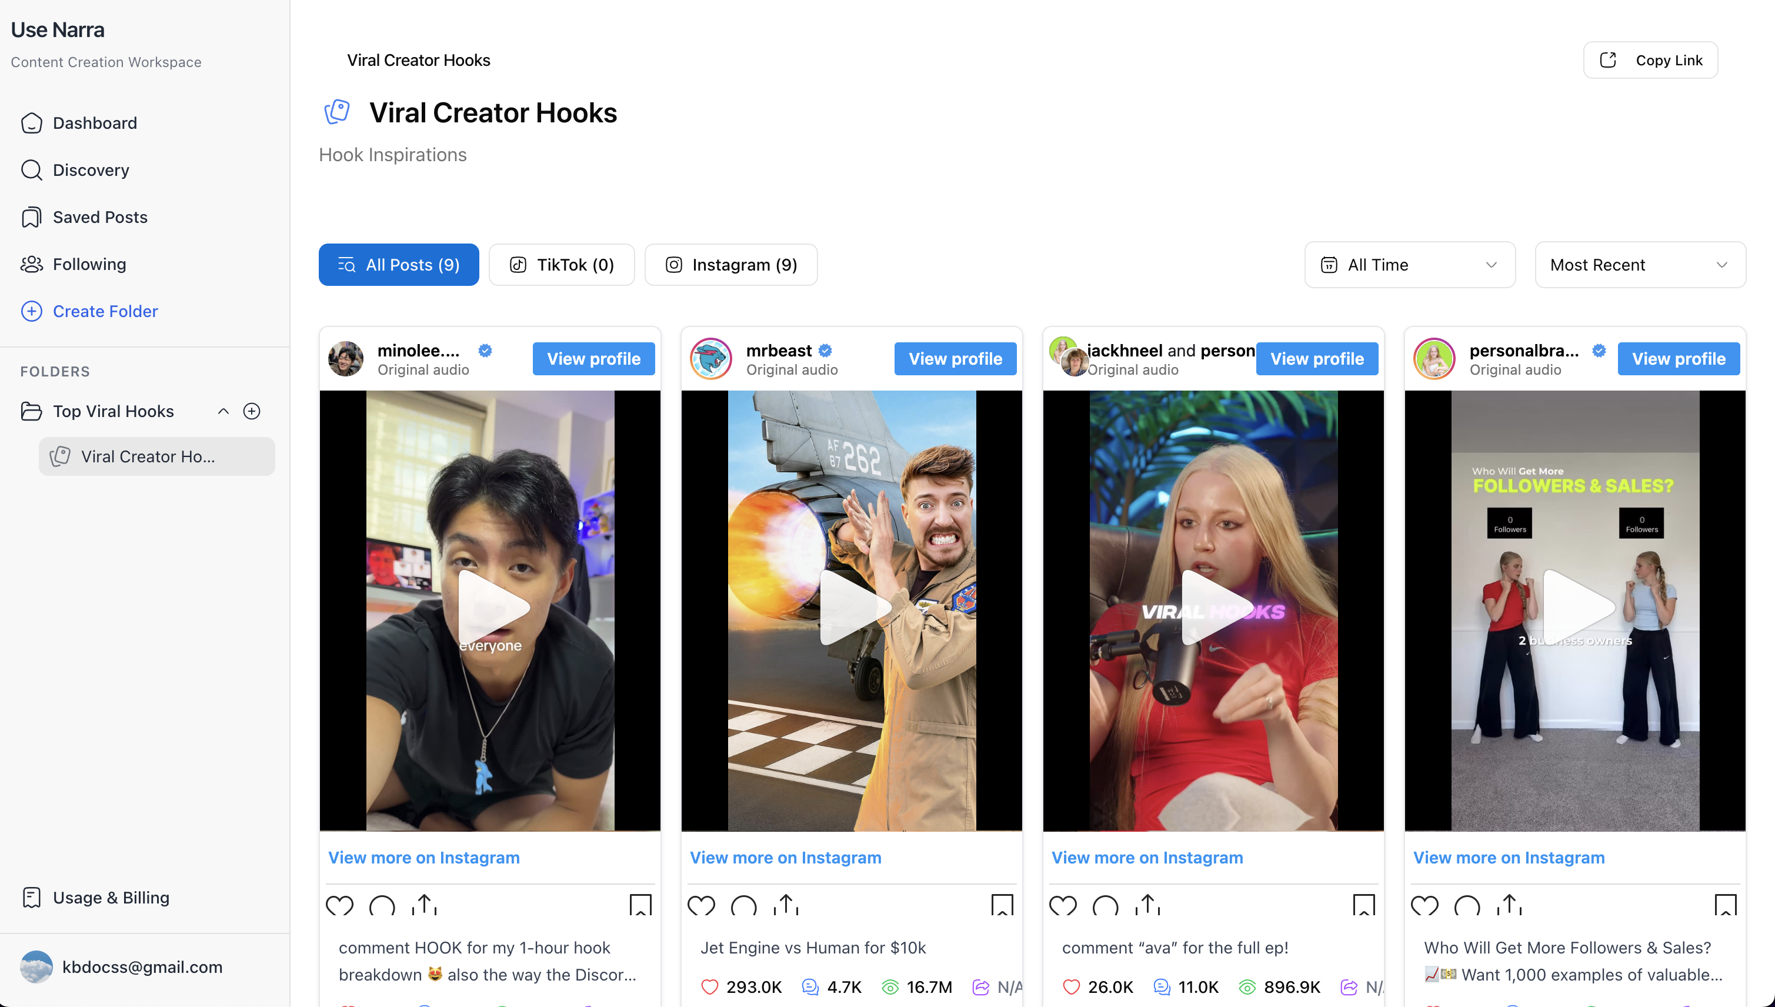
Task: Select Viral Creator Hooks folder item
Action: coord(156,456)
